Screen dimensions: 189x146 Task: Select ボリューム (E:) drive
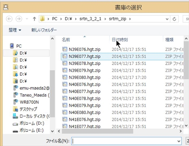point(31,130)
